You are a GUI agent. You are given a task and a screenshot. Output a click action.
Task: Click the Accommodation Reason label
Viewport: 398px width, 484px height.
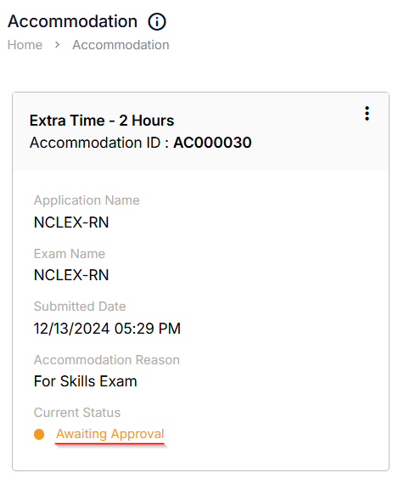point(107,360)
